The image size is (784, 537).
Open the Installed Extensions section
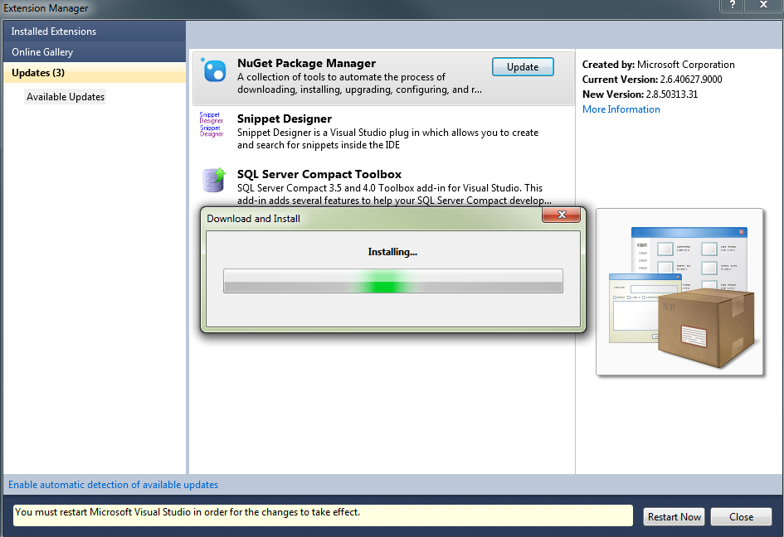tap(94, 31)
